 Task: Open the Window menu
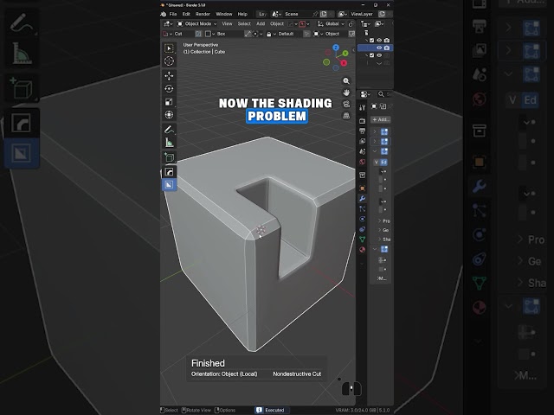[x=224, y=14]
